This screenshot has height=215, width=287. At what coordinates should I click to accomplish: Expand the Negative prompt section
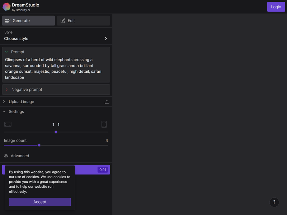[x=56, y=90]
